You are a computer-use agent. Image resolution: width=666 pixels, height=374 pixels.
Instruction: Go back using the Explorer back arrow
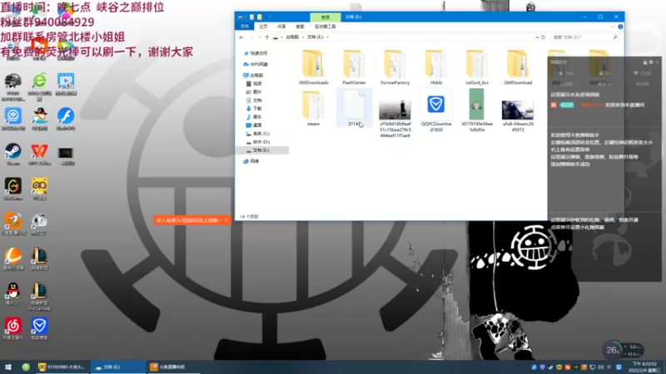pos(241,37)
